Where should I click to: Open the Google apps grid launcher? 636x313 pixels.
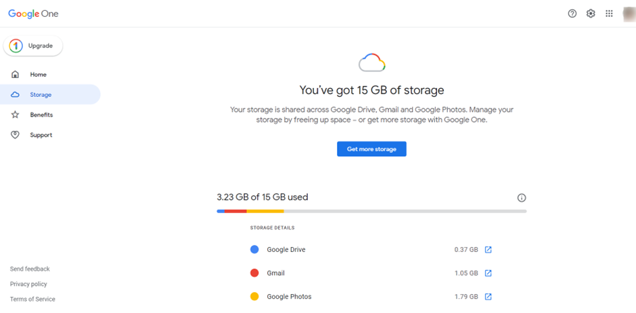(609, 14)
